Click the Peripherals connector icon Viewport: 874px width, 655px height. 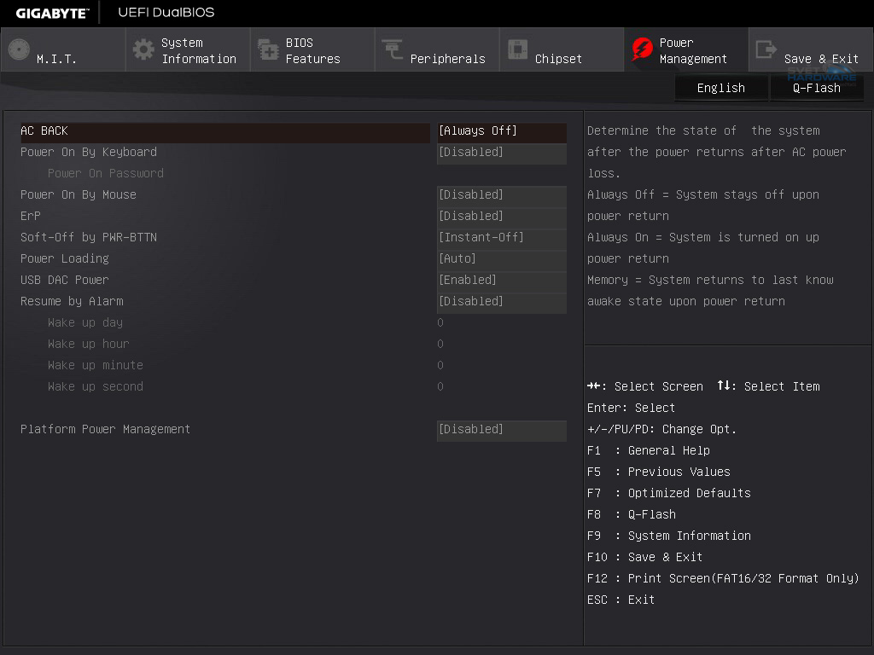pyautogui.click(x=393, y=50)
